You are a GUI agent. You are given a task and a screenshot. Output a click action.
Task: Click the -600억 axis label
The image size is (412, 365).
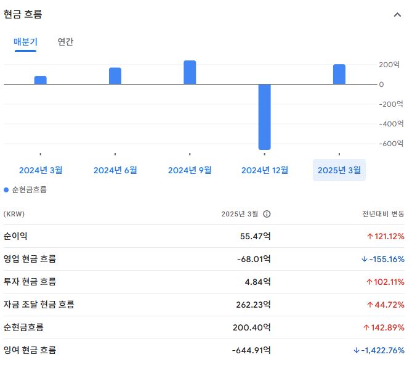391,143
